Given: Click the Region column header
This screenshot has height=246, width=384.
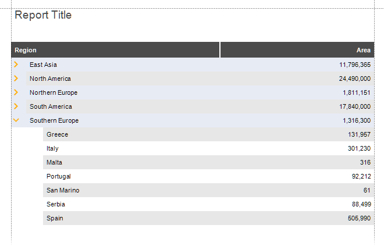Looking at the screenshot, I should point(115,50).
